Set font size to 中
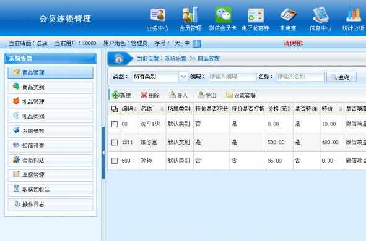This screenshot has height=241, width=366. pos(187,43)
